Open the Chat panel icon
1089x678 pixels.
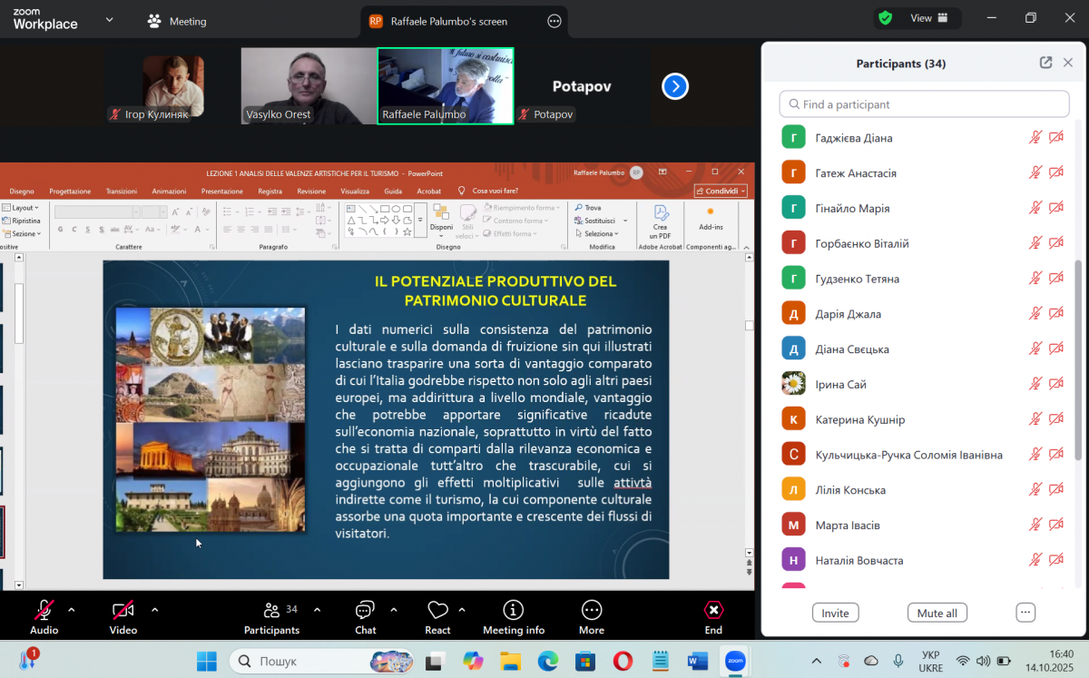click(x=365, y=610)
